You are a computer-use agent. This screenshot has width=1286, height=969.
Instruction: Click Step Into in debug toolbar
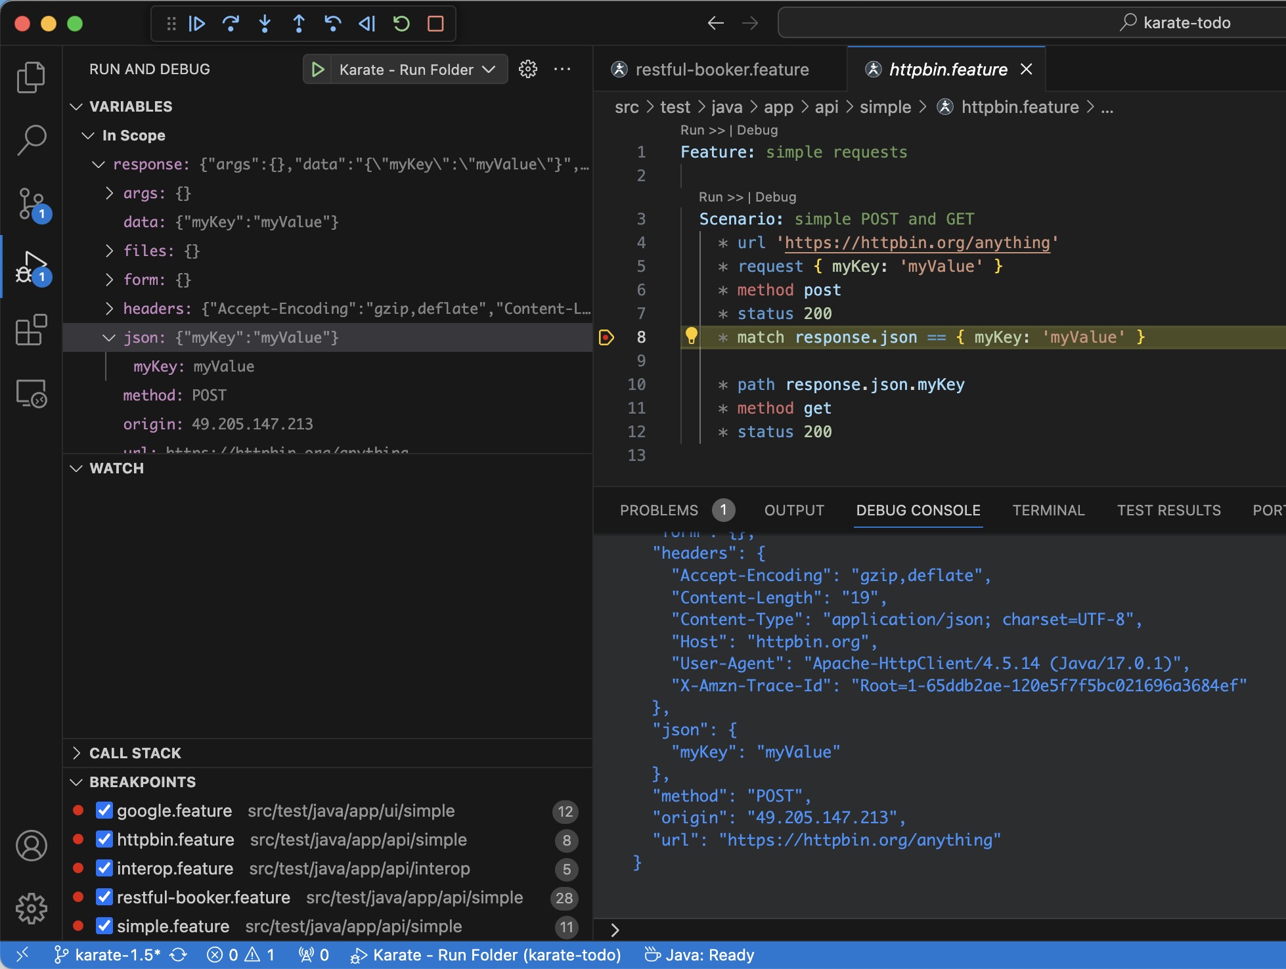[x=265, y=24]
